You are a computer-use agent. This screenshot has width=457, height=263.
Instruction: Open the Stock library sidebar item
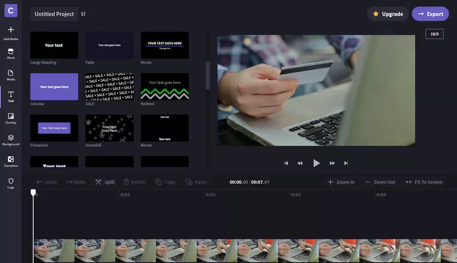coord(11,54)
